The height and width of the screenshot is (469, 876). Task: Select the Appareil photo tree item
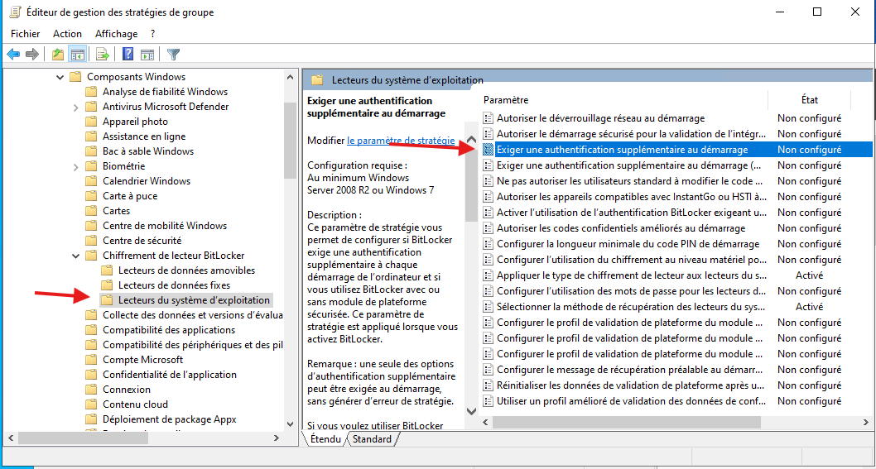click(135, 122)
